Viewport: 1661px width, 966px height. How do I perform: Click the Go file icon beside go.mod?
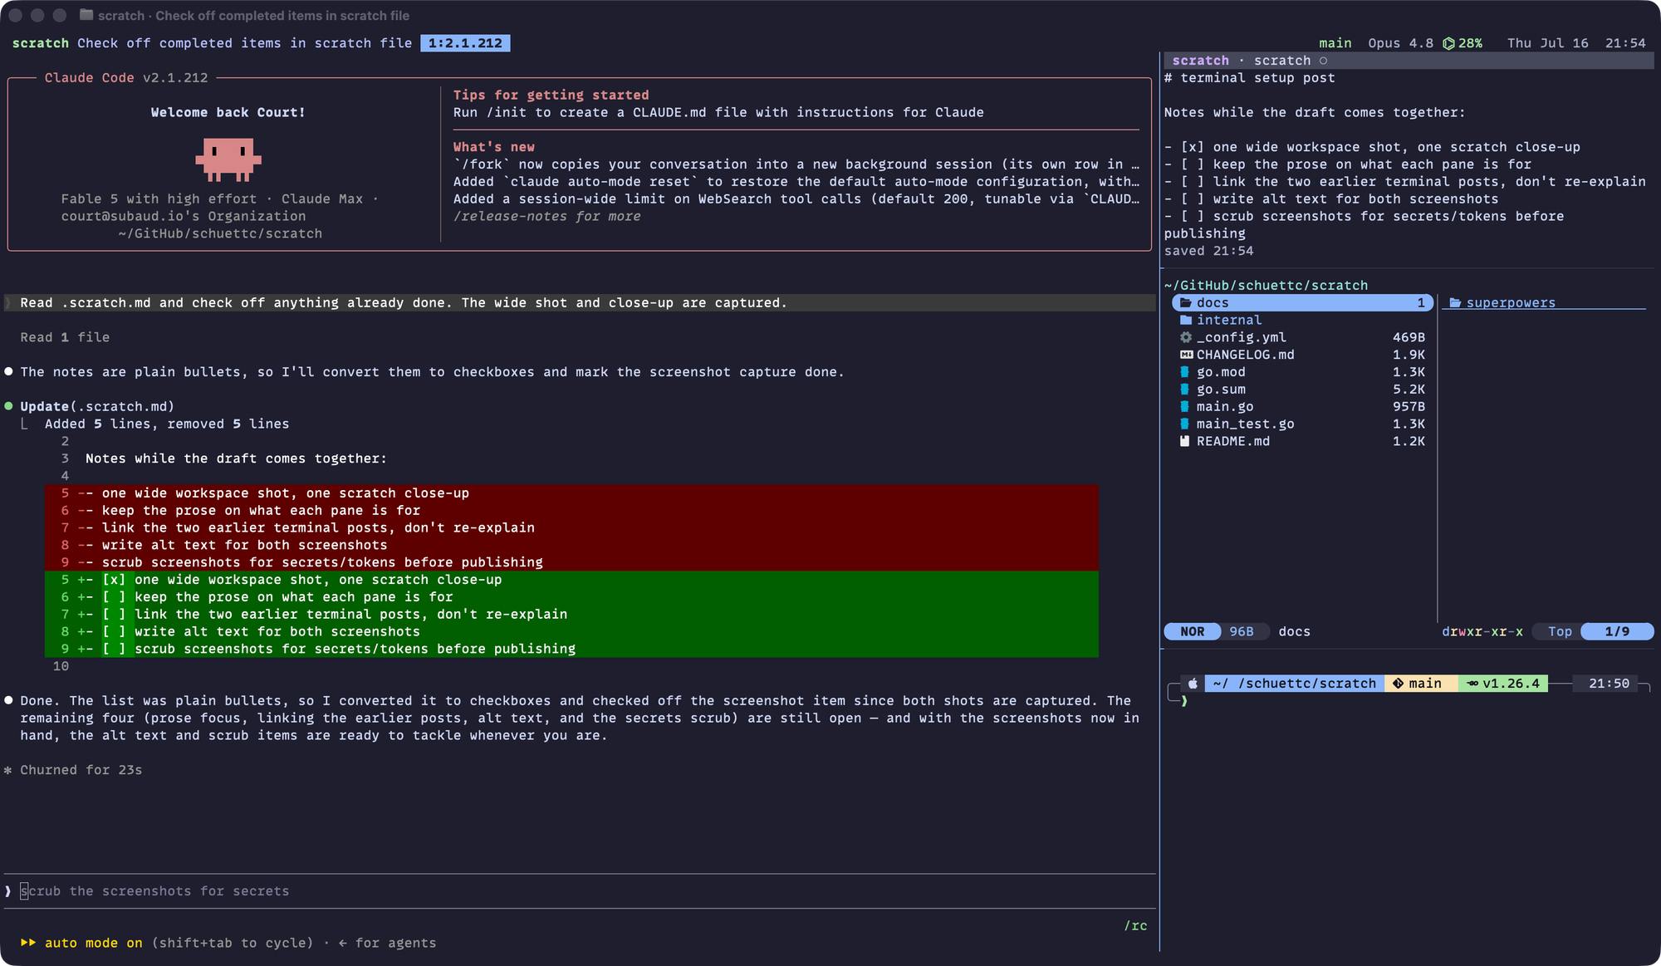1185,372
